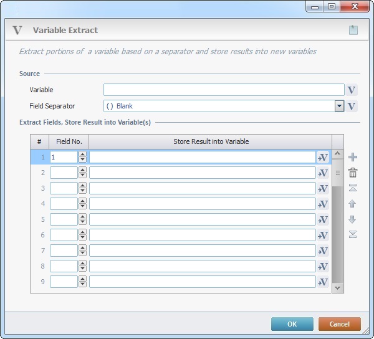Click the move row to top icon
This screenshot has width=374, height=339.
353,188
